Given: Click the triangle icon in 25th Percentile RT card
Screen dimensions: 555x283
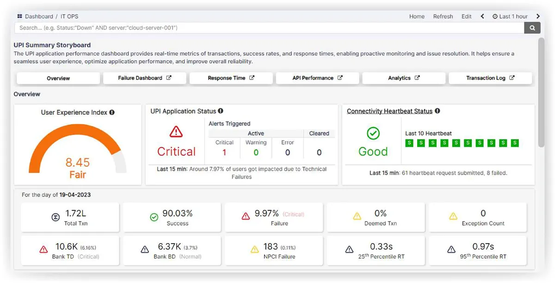Looking at the screenshot, I should pyautogui.click(x=349, y=250).
